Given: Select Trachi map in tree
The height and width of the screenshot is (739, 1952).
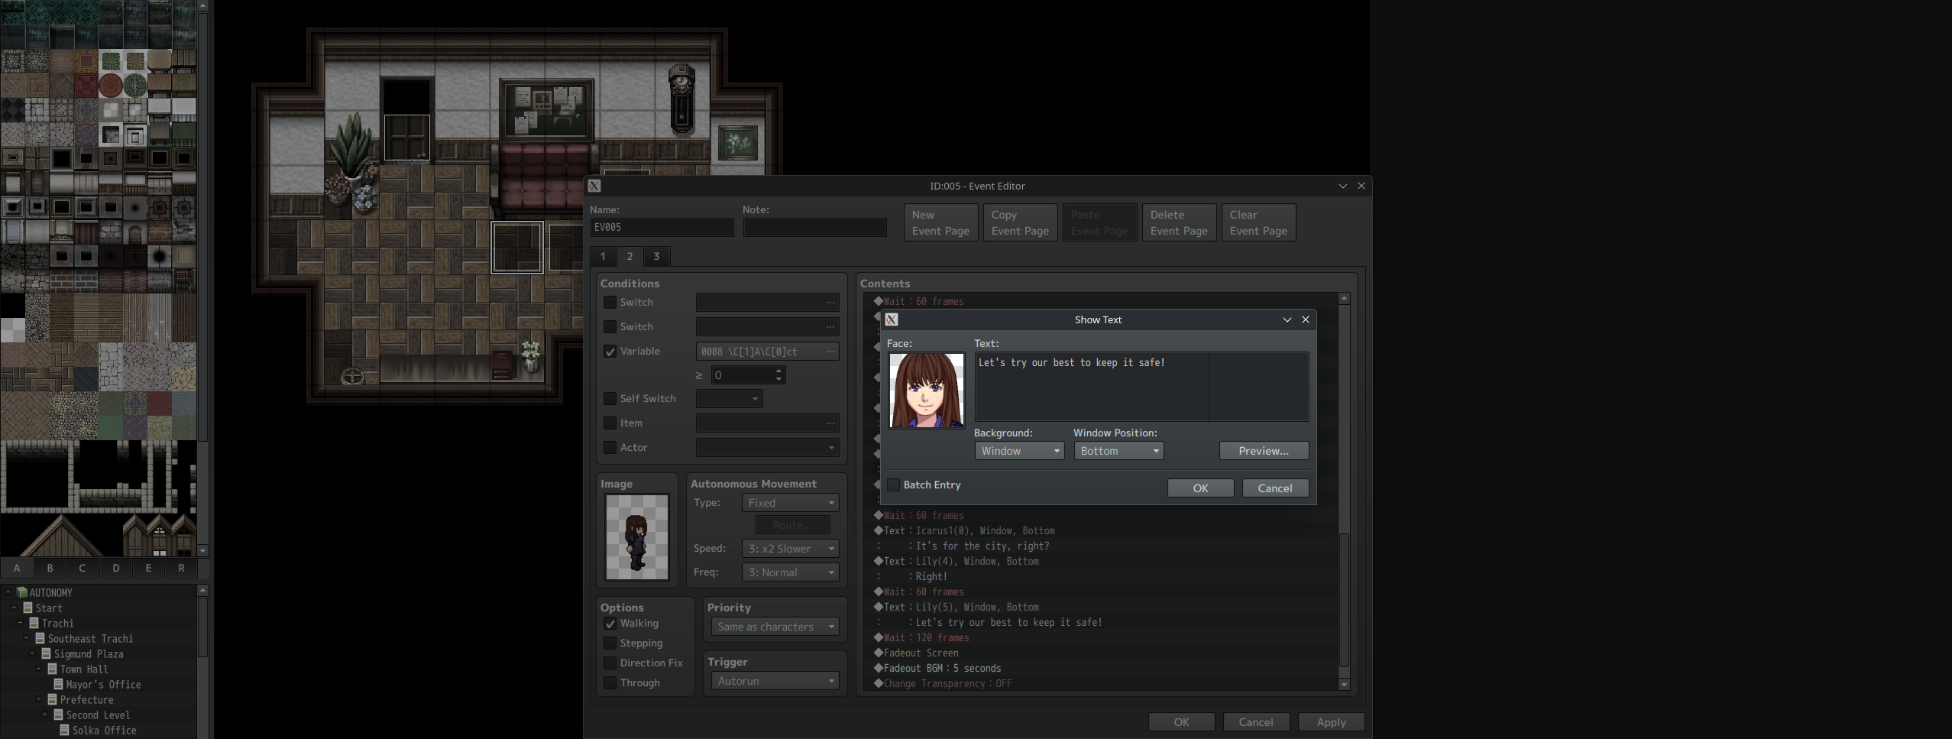Looking at the screenshot, I should [57, 624].
